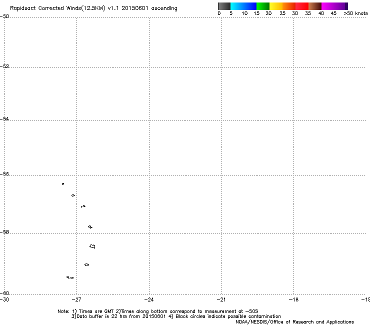This screenshot has width=370, height=325.
Task: Click the '-27' longitude axis label
Action: 76,299
